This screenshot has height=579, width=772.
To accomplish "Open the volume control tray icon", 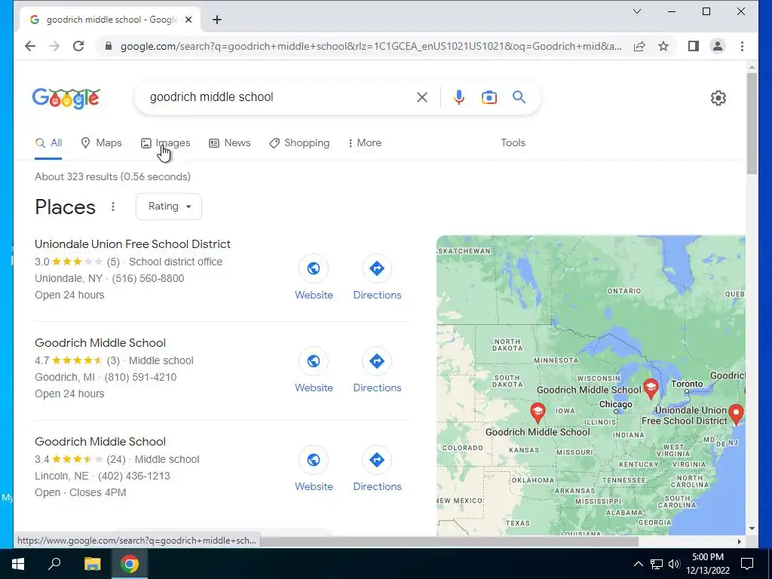I will coord(674,564).
